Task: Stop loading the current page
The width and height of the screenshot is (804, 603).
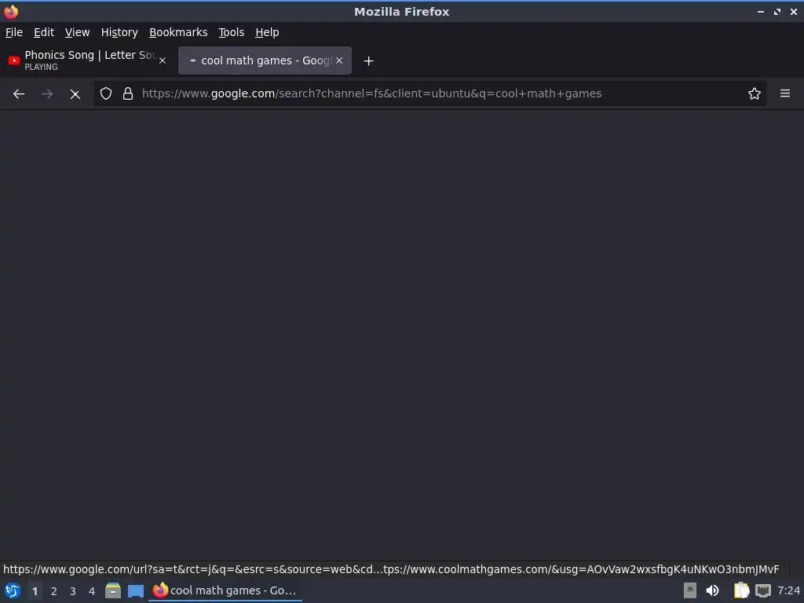Action: point(75,94)
